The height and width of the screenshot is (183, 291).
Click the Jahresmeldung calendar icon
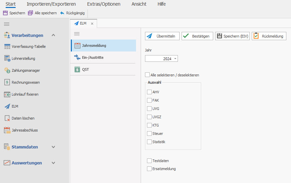click(x=77, y=46)
